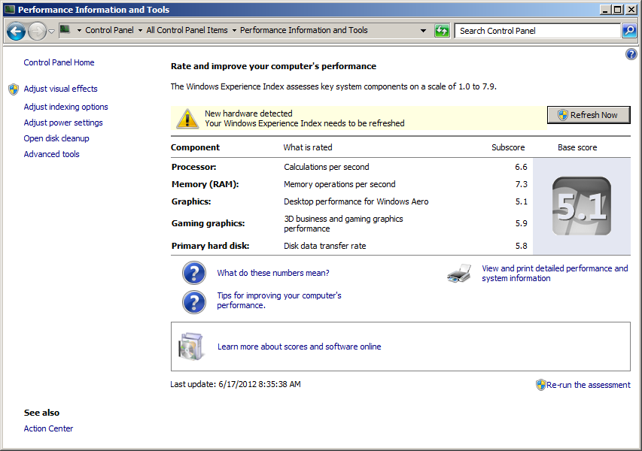Click the Base score column header
Screen dimensions: 642x451
(577, 147)
